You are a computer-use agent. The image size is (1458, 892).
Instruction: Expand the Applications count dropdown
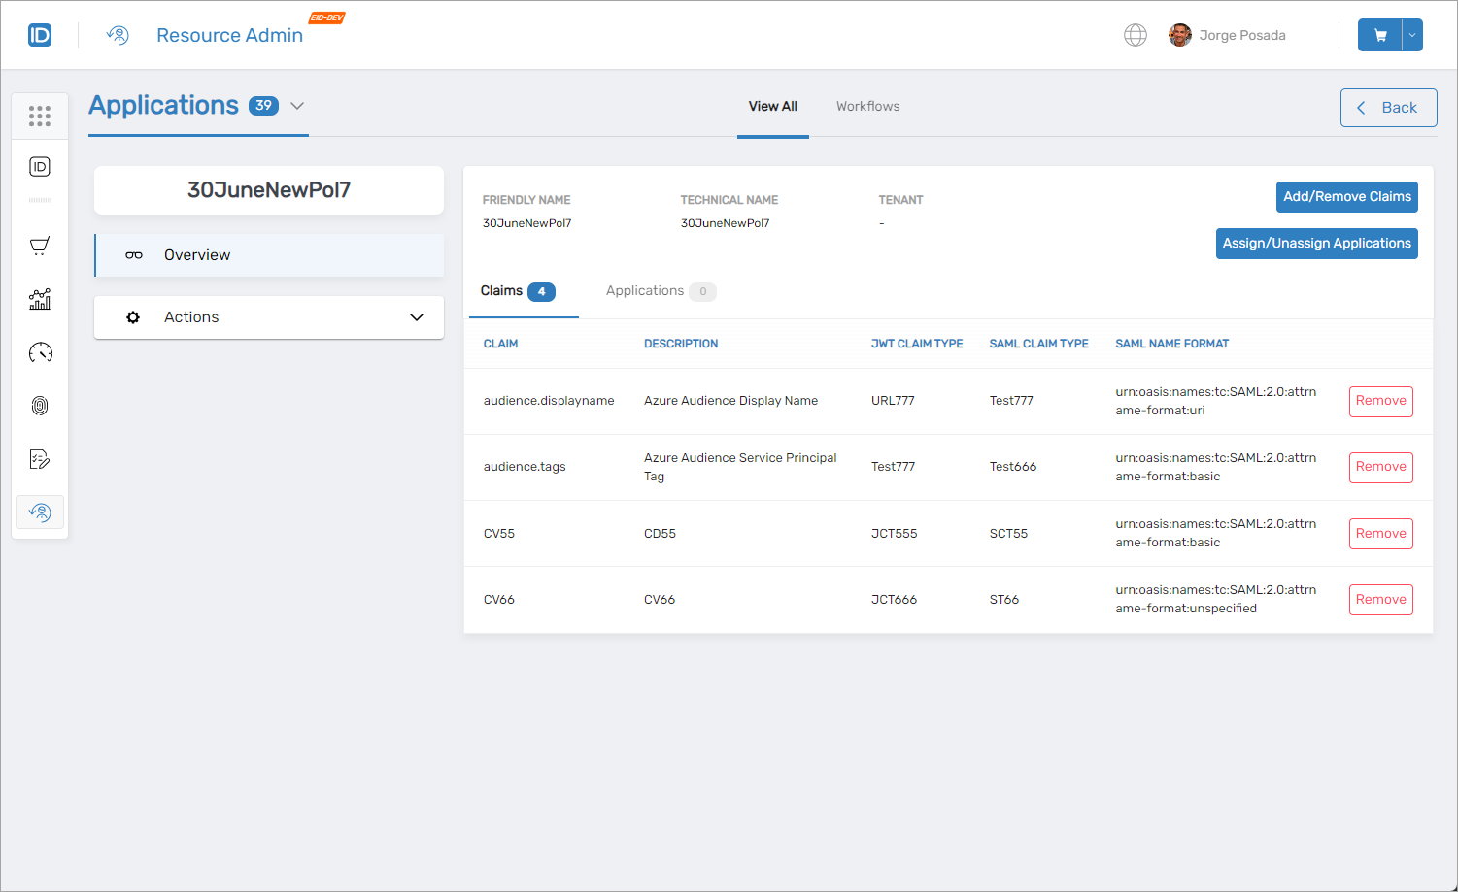296,106
